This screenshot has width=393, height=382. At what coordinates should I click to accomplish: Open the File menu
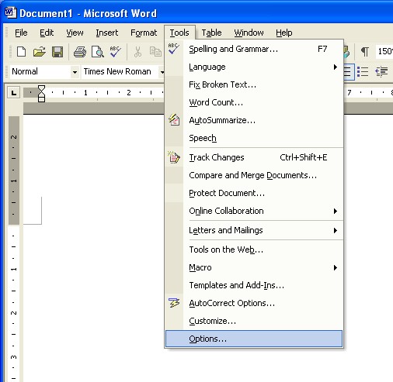click(21, 33)
